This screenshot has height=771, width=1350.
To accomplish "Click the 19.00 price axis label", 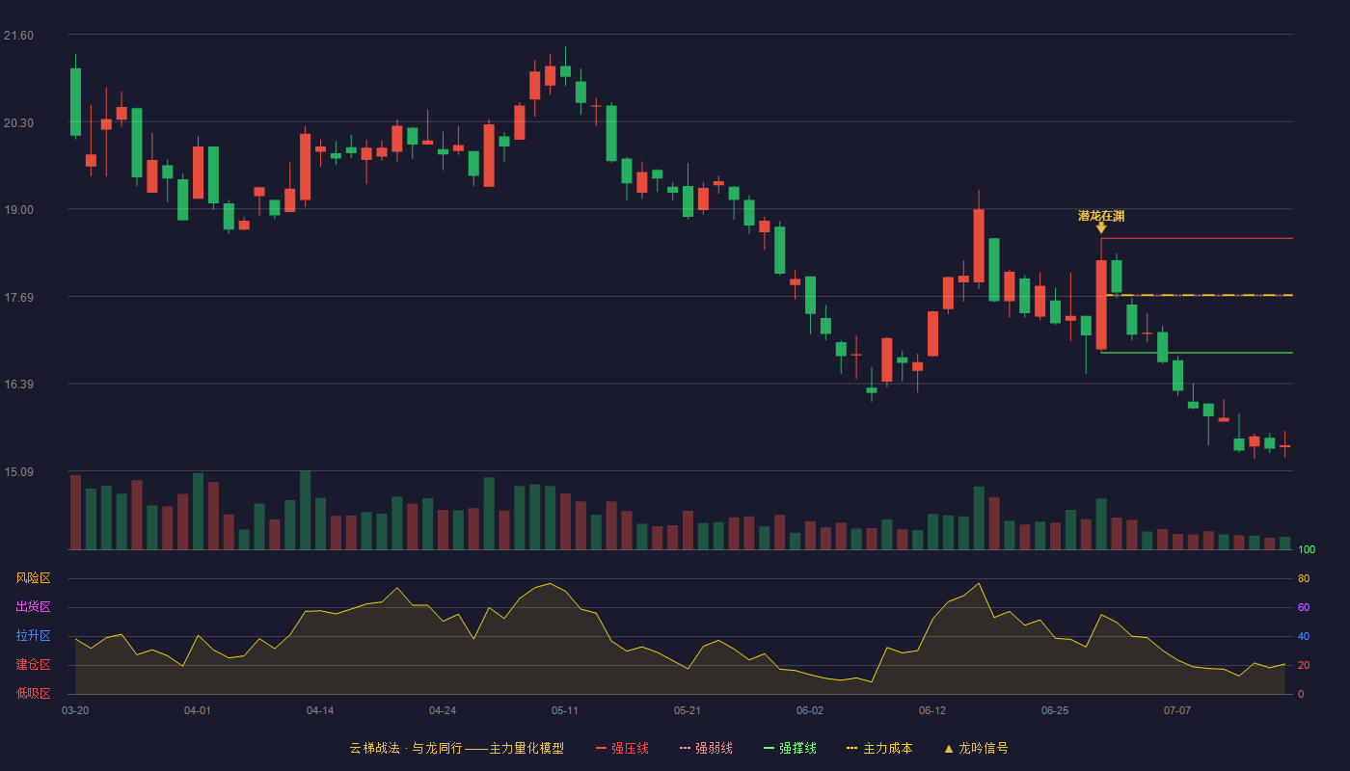I will (x=18, y=210).
